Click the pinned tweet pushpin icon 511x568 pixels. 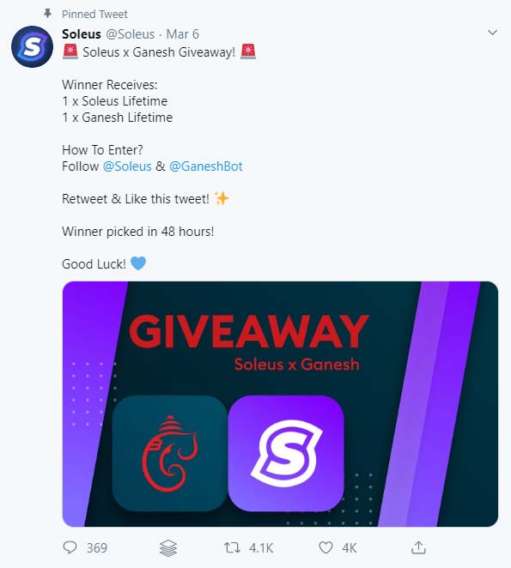coord(47,14)
